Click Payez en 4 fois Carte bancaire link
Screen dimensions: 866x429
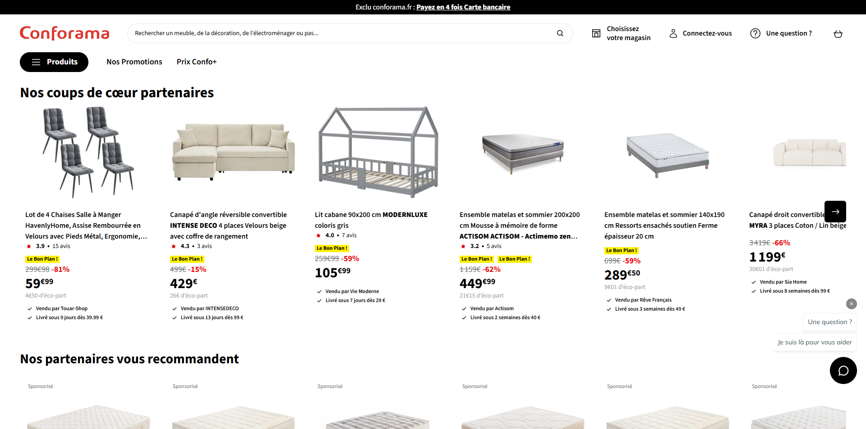click(463, 7)
